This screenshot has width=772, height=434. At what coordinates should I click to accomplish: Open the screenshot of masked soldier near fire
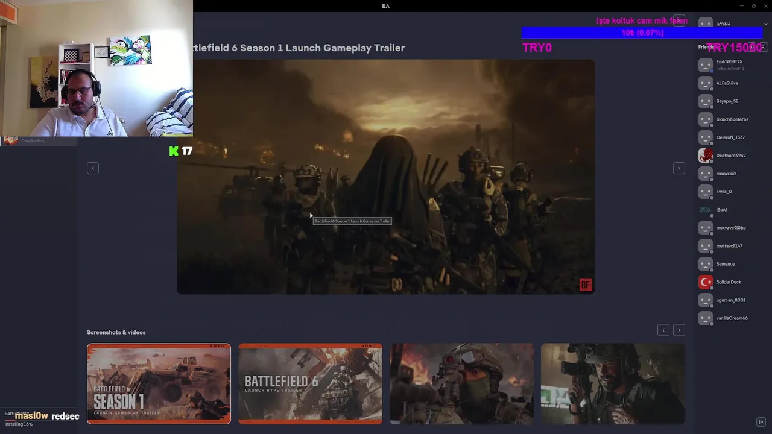[461, 384]
